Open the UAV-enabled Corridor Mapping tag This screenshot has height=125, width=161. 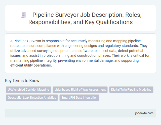click(x=28, y=90)
